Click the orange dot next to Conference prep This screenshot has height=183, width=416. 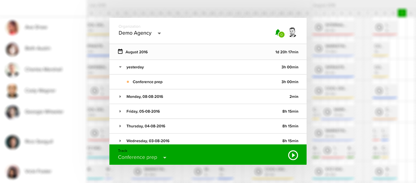click(x=128, y=82)
